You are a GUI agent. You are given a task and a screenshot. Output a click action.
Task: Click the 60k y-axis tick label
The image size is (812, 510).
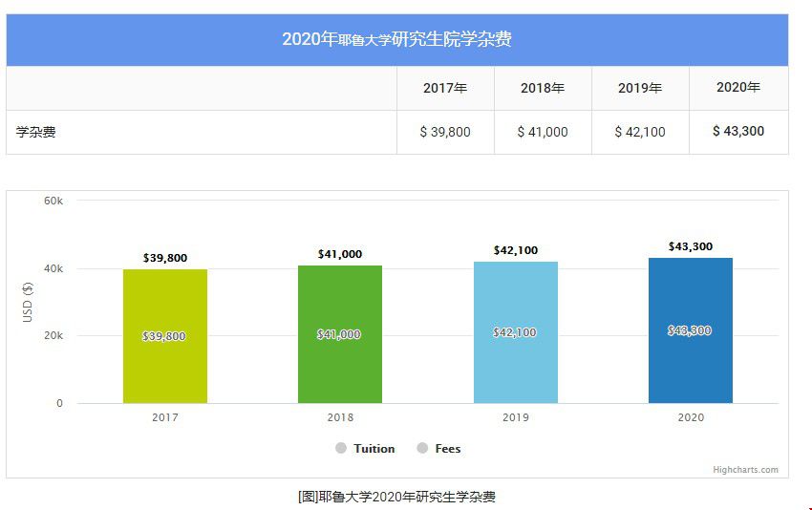point(53,201)
